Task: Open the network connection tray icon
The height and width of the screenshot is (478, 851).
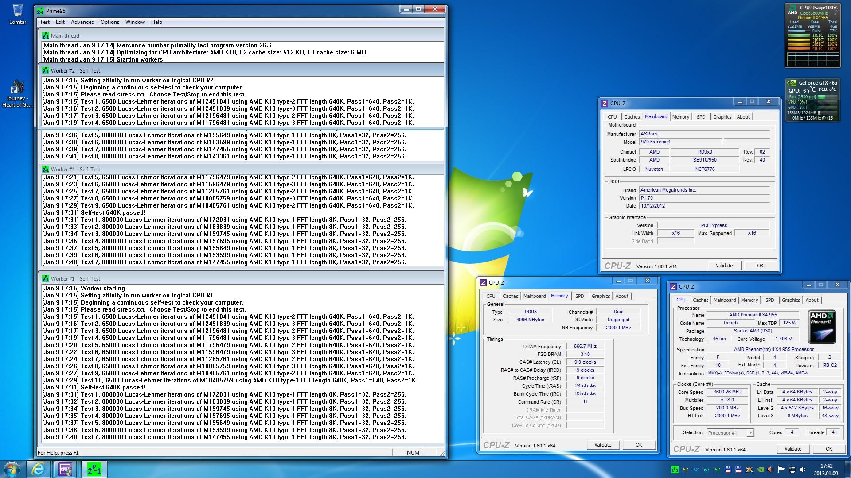Action: (792, 470)
